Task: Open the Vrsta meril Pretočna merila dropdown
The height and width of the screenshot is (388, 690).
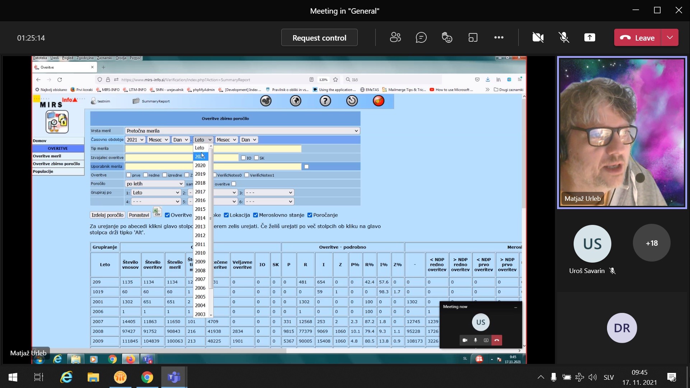Action: [x=242, y=131]
